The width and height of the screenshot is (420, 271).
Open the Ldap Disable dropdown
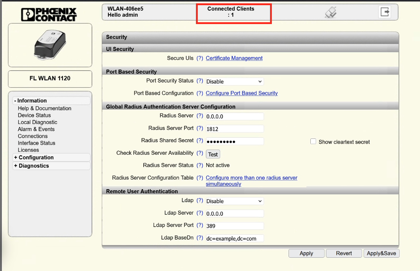point(234,201)
